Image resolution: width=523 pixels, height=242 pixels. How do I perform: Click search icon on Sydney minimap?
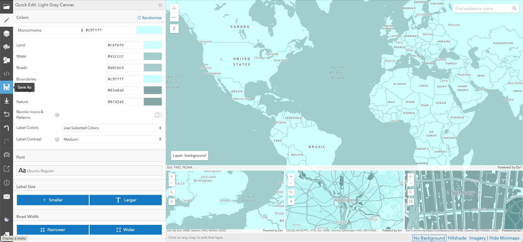tap(411, 192)
